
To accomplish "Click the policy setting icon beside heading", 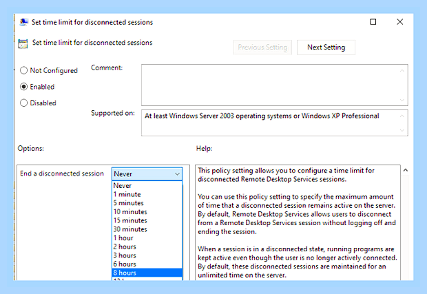I will coord(23,43).
